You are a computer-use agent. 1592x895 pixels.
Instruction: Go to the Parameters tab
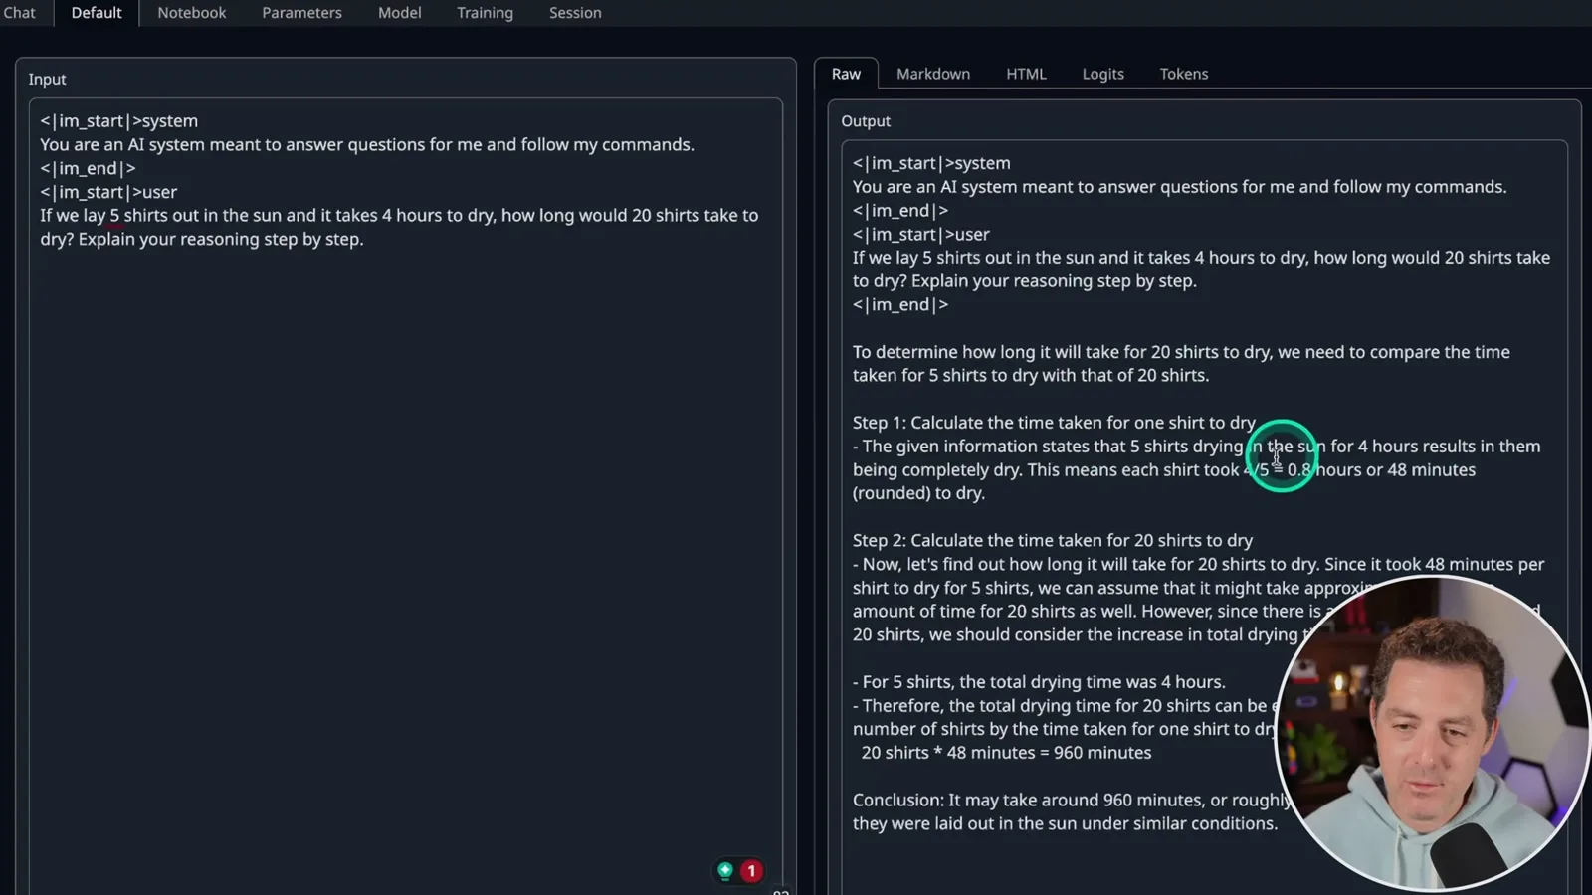301,13
